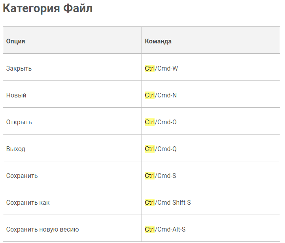Click the "Команда" column header
This screenshot has width=285, height=243.
point(158,41)
